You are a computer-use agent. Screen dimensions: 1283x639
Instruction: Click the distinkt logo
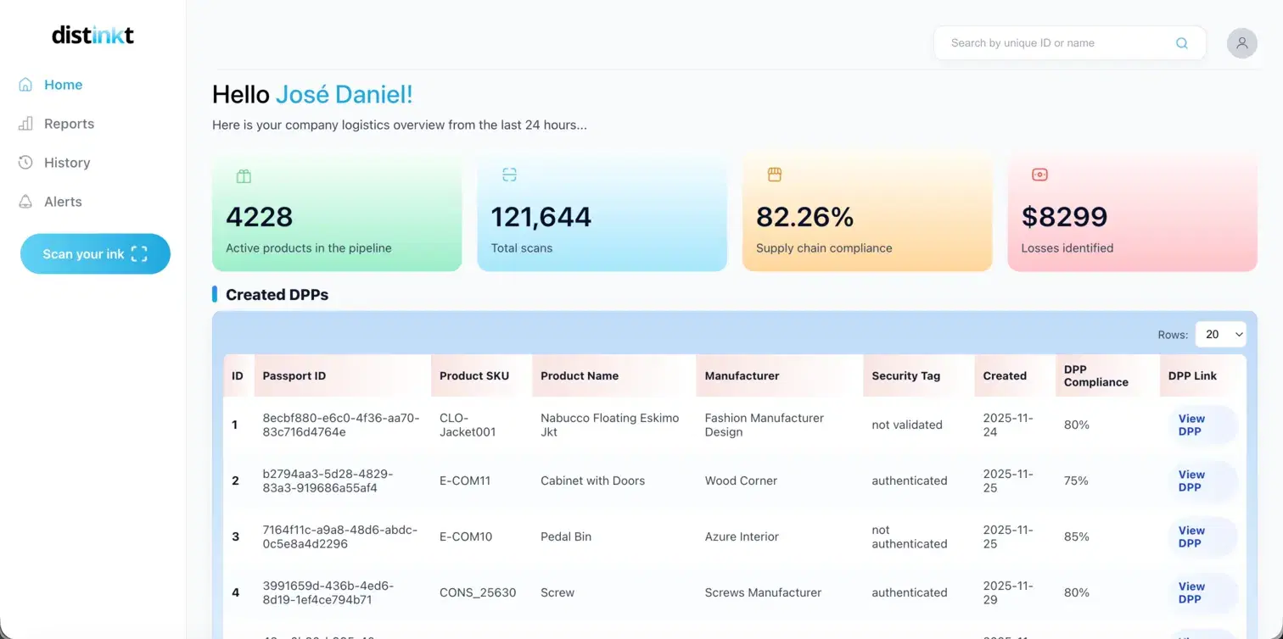[92, 35]
